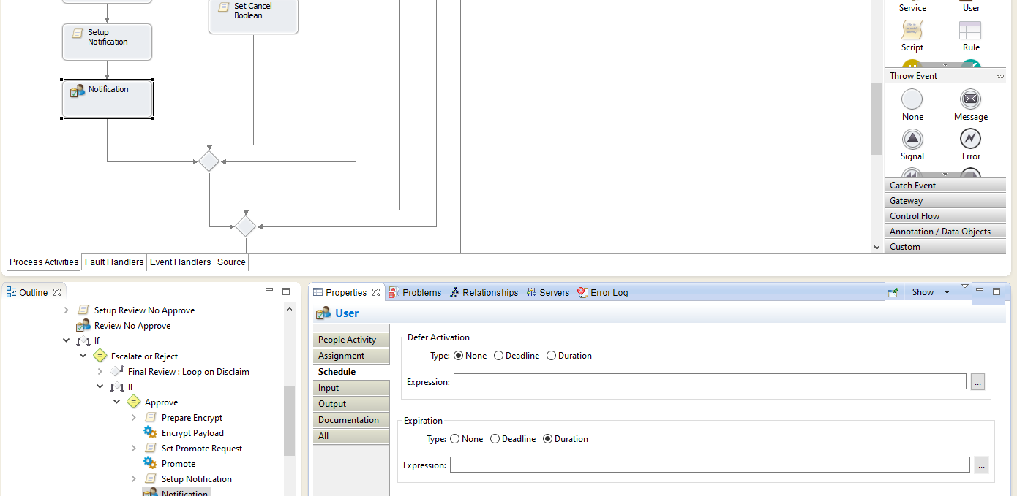Viewport: 1017px width, 496px height.
Task: Select Defer Activation type None
Action: (459, 356)
